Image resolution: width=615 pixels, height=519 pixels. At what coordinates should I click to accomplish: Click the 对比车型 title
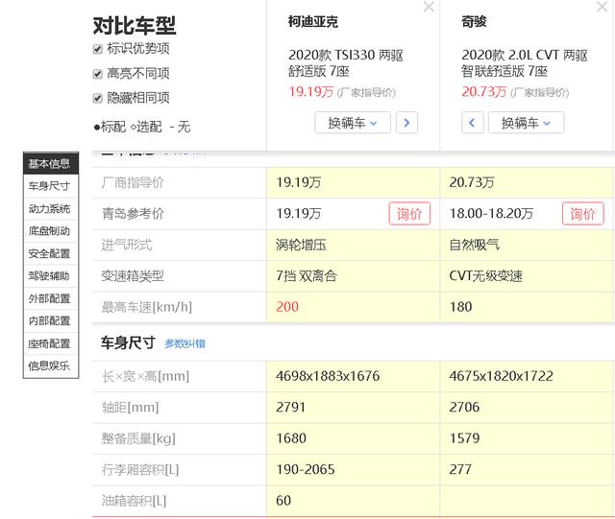tap(135, 26)
